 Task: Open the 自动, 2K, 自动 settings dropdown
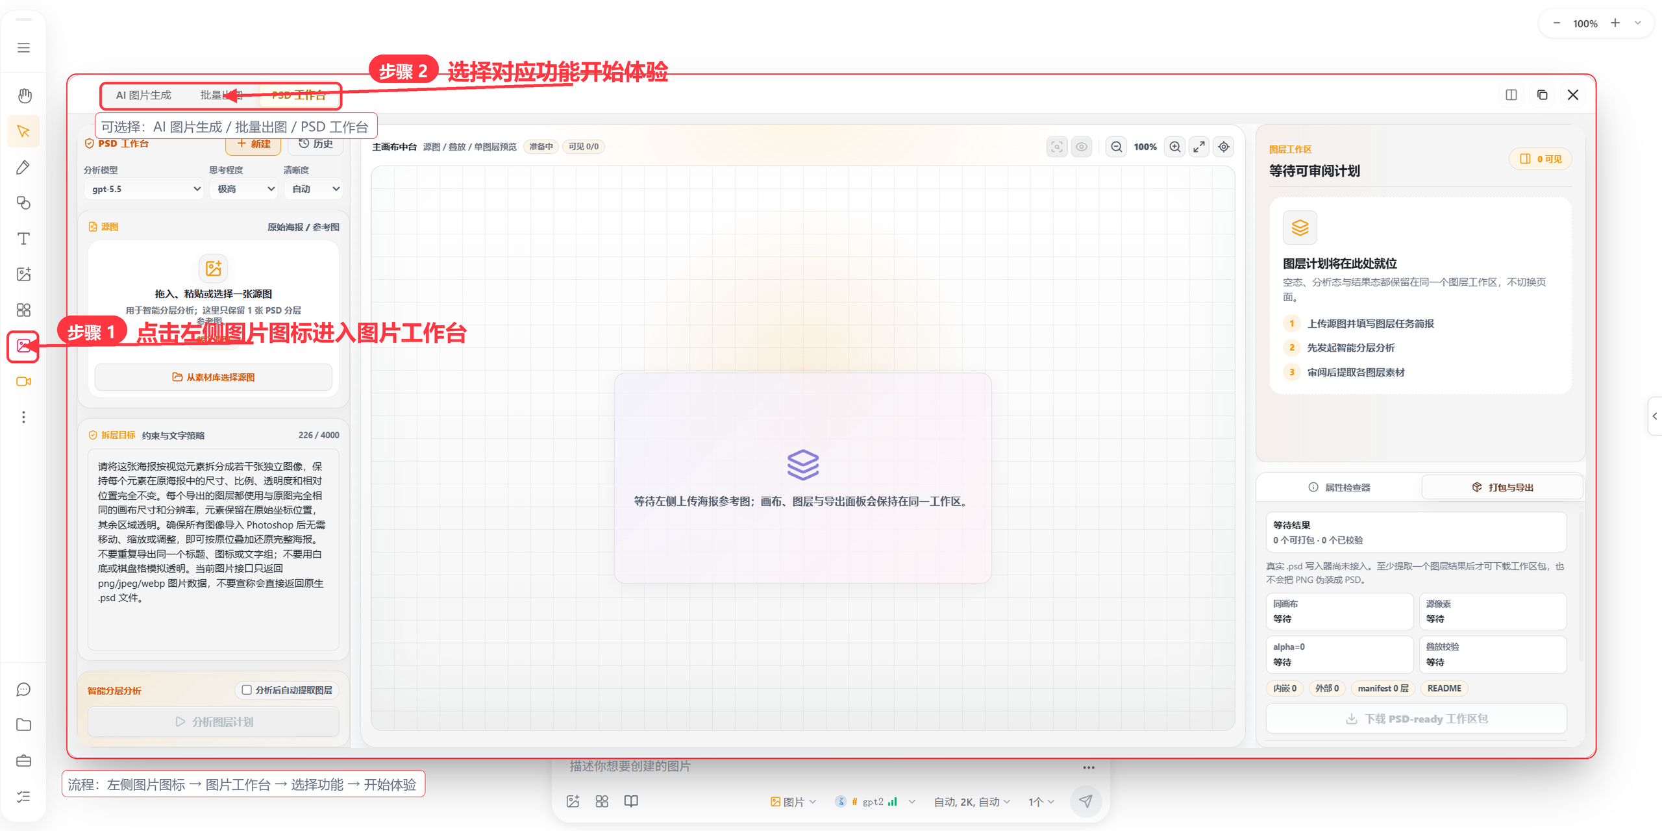point(971,802)
